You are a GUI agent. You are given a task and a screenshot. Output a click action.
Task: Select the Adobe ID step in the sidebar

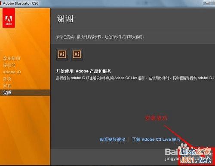(12, 72)
